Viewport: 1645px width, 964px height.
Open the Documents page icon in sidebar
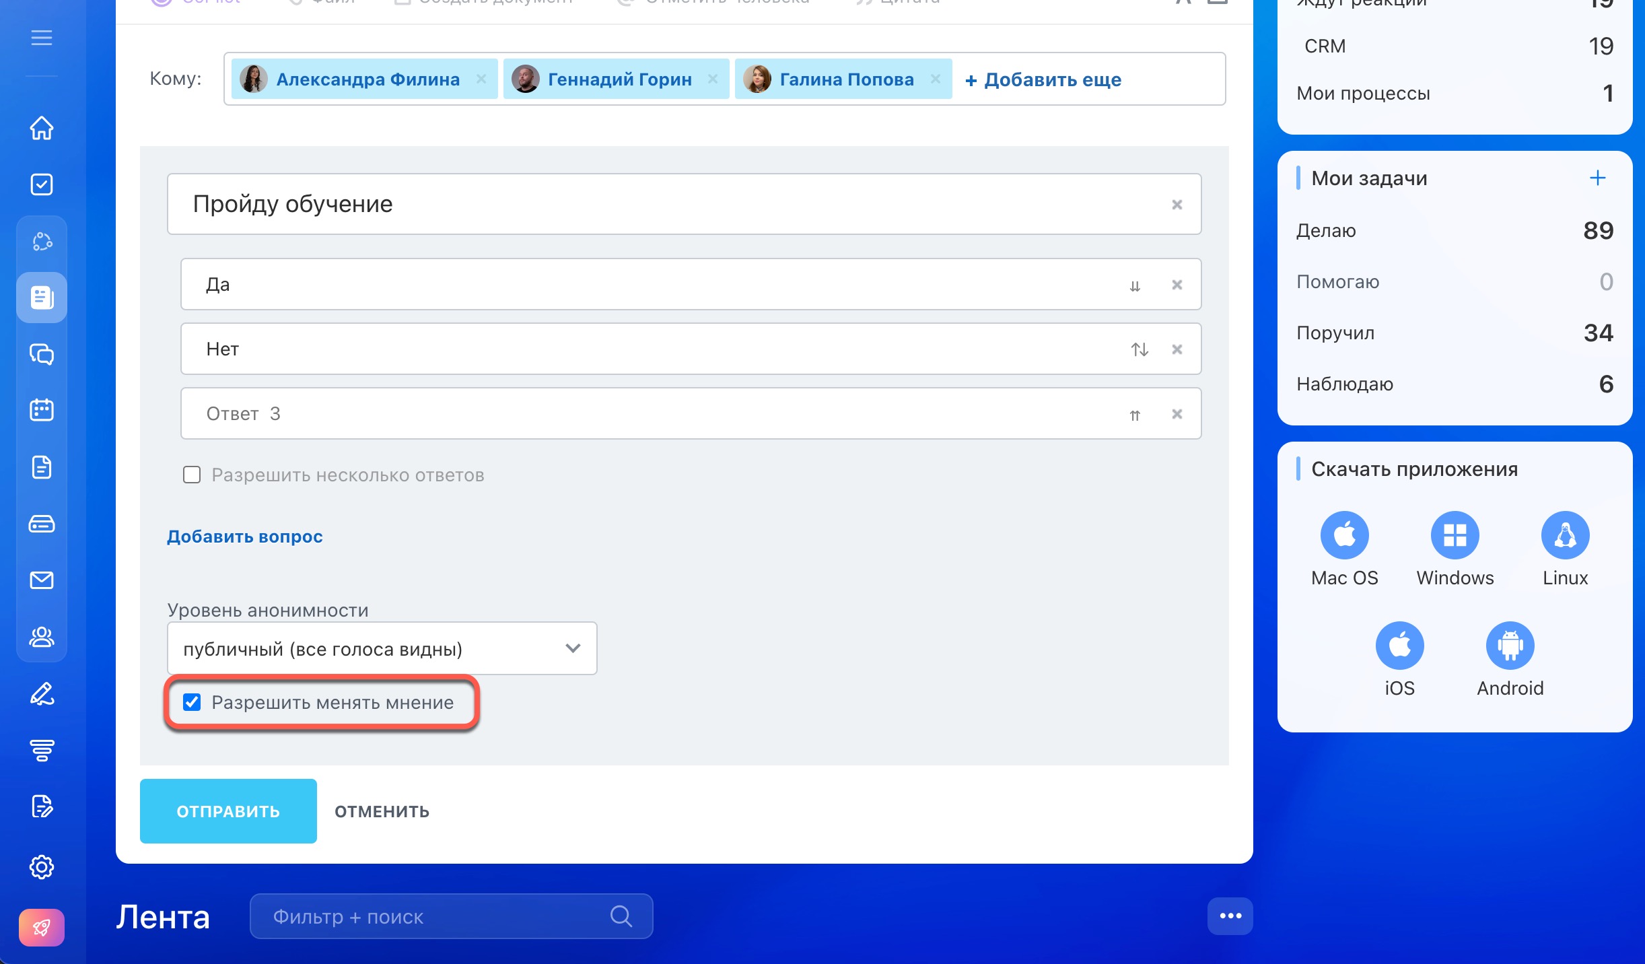(x=42, y=467)
